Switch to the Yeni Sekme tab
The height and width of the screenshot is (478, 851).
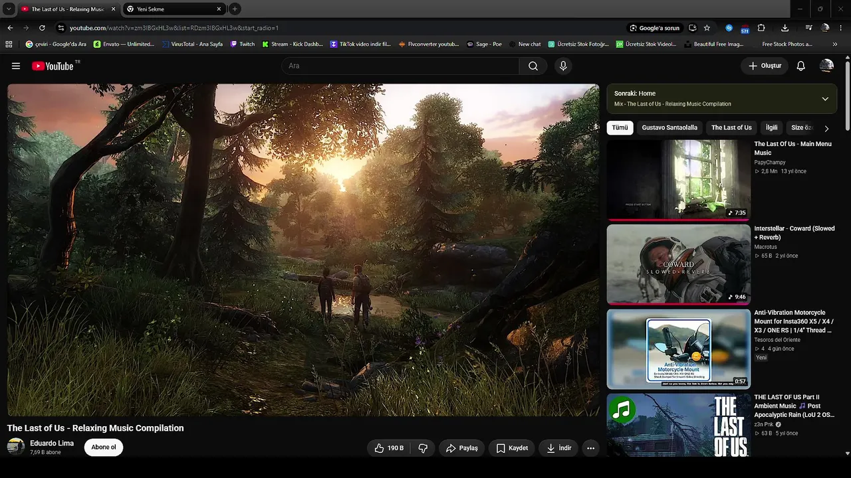coord(174,9)
